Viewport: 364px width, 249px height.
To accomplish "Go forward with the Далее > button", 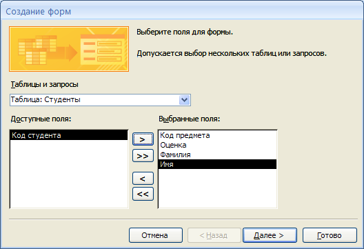I will pos(270,235).
